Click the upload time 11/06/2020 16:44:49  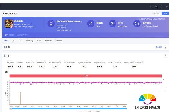pyautogui.click(x=150, y=26)
